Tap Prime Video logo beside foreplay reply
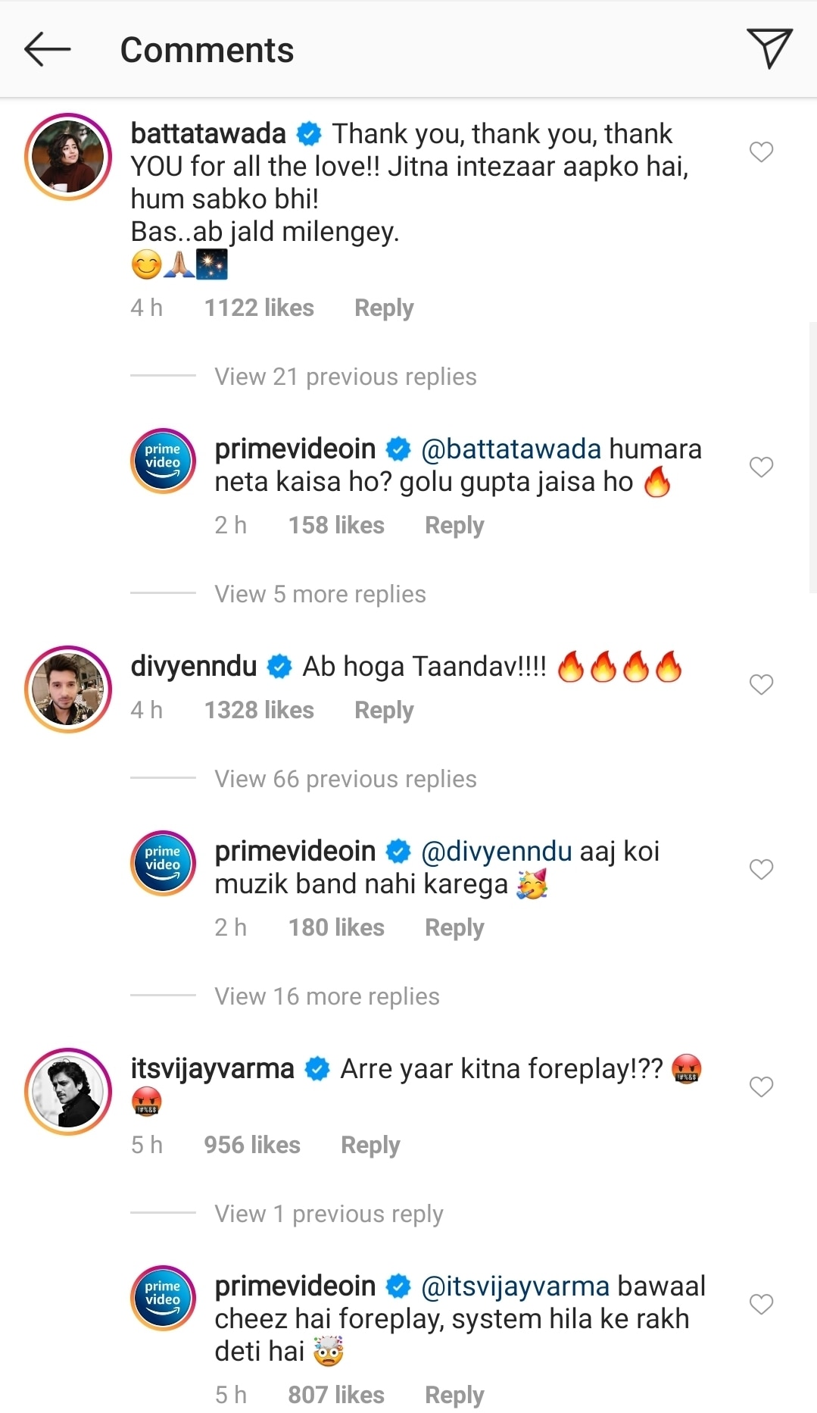 click(163, 1298)
